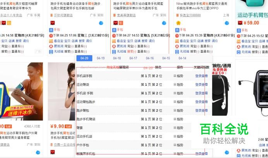
Task: Click the blue 类 category icon in 悦逸宝贝88888 card
Action: [x=177, y=30]
